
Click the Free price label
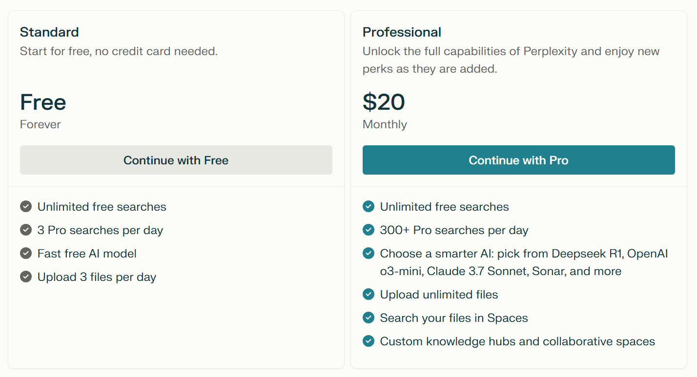[x=43, y=102]
